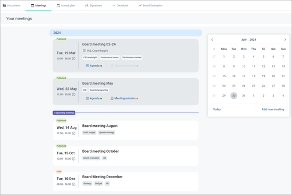This screenshot has width=292, height=195.
Task: Click the Draft status badge on December meeting
Action: (x=59, y=172)
